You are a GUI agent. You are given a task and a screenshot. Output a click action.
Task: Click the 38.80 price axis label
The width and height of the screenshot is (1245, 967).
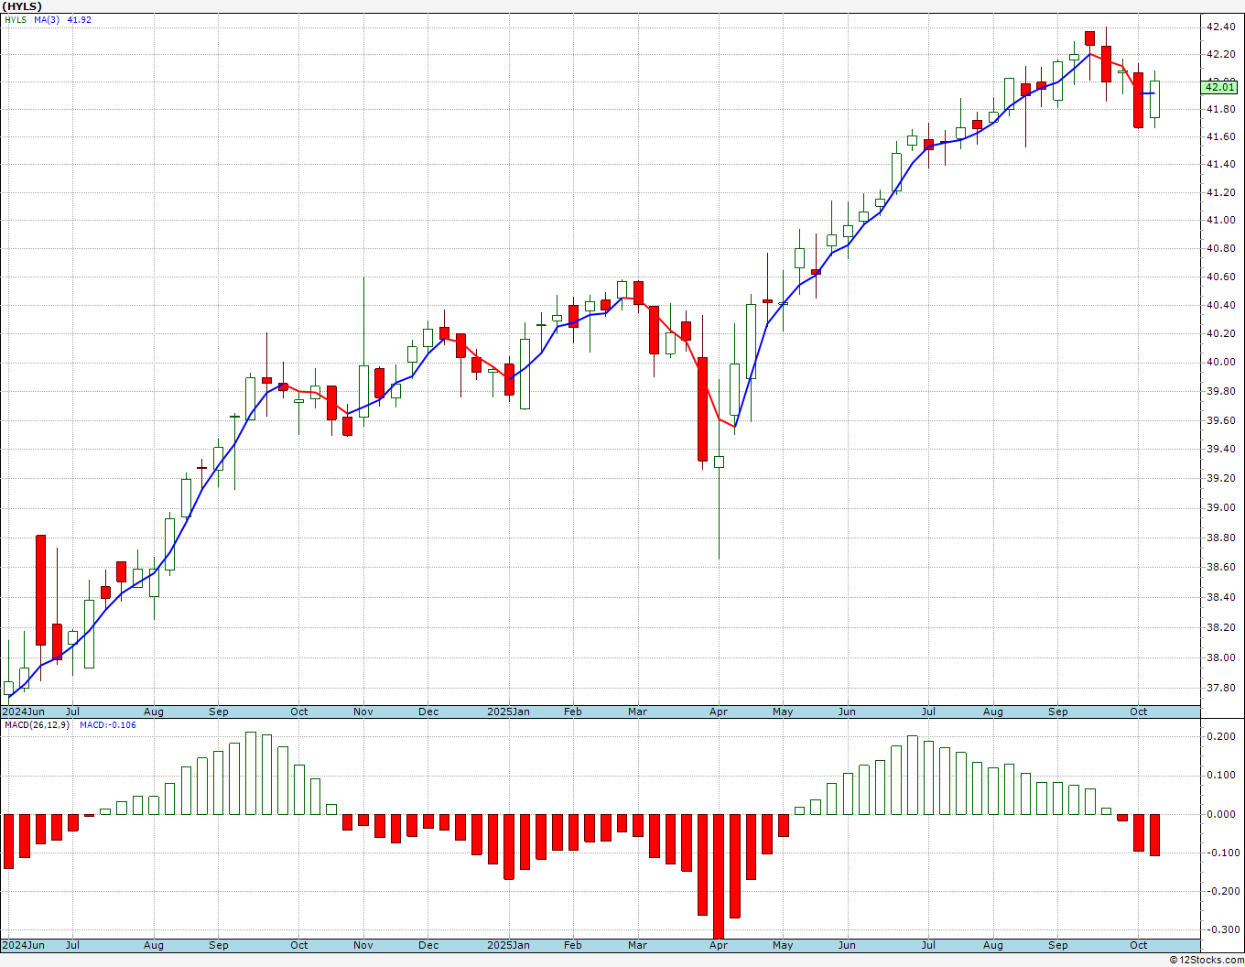click(x=1220, y=538)
